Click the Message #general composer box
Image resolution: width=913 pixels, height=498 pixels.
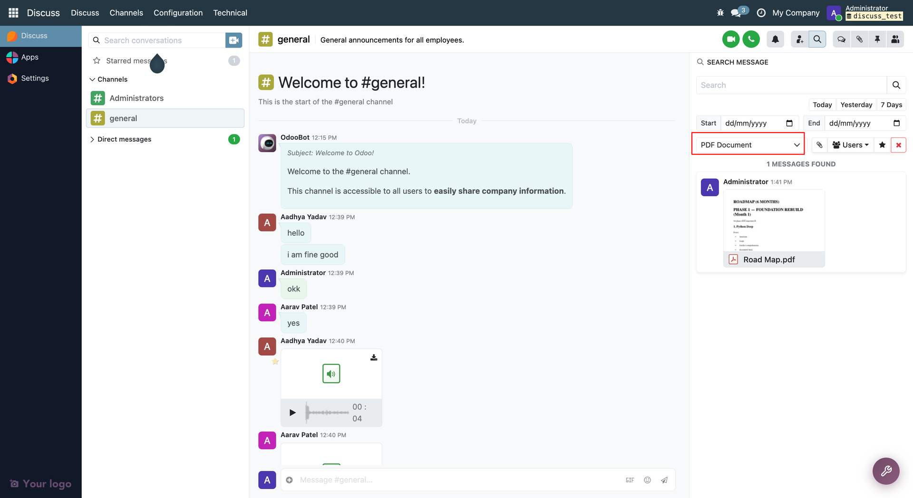tap(459, 480)
